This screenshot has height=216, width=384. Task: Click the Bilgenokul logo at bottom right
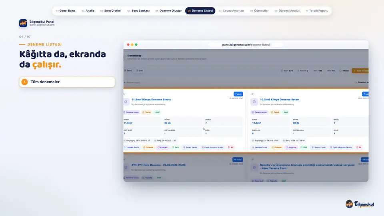[x=360, y=204]
